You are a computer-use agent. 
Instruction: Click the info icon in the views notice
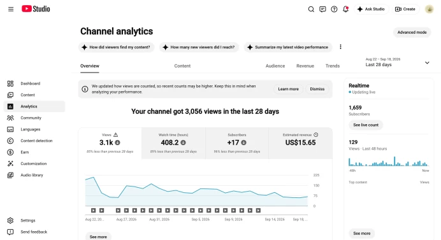coord(85,89)
